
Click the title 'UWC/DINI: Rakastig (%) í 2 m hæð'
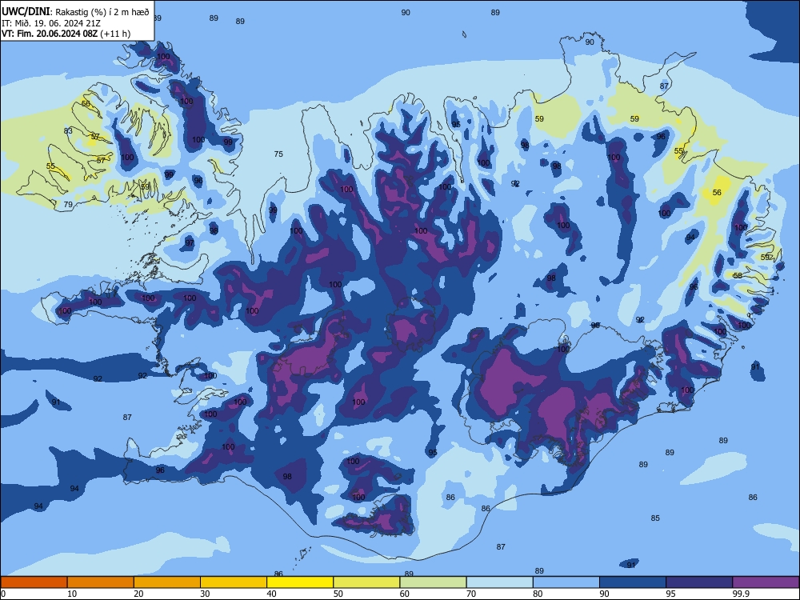(x=75, y=12)
